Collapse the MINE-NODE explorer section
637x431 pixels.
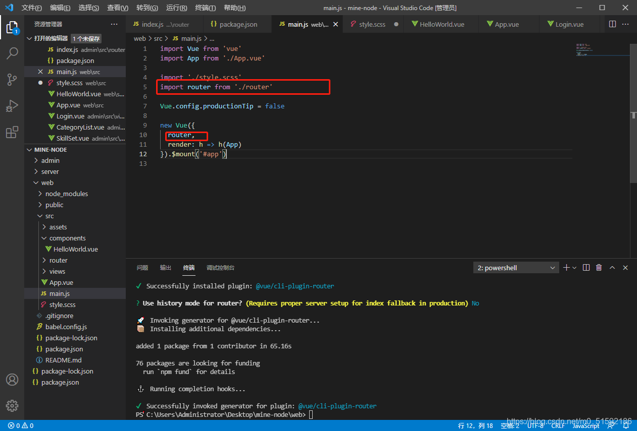pos(51,150)
